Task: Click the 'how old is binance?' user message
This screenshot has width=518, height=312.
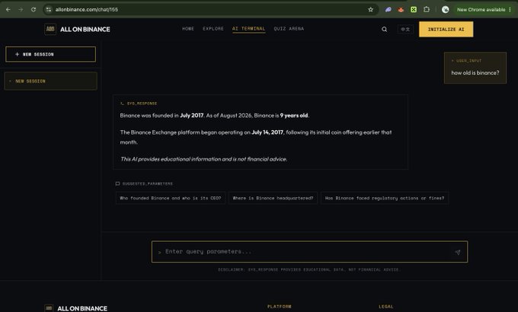Action: click(x=475, y=72)
